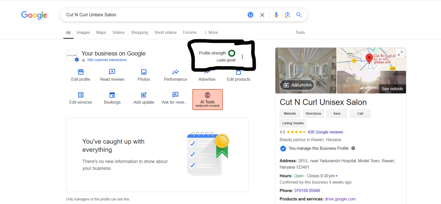The height and width of the screenshot is (204, 441).
Task: Open 596 customer interactions link
Action: click(107, 60)
